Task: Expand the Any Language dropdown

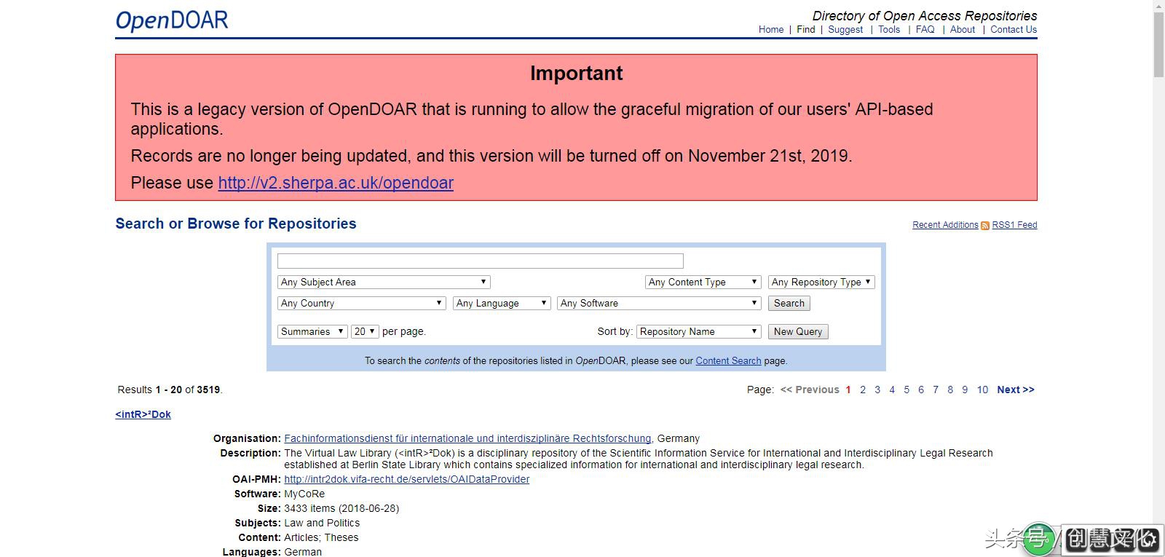Action: click(501, 303)
